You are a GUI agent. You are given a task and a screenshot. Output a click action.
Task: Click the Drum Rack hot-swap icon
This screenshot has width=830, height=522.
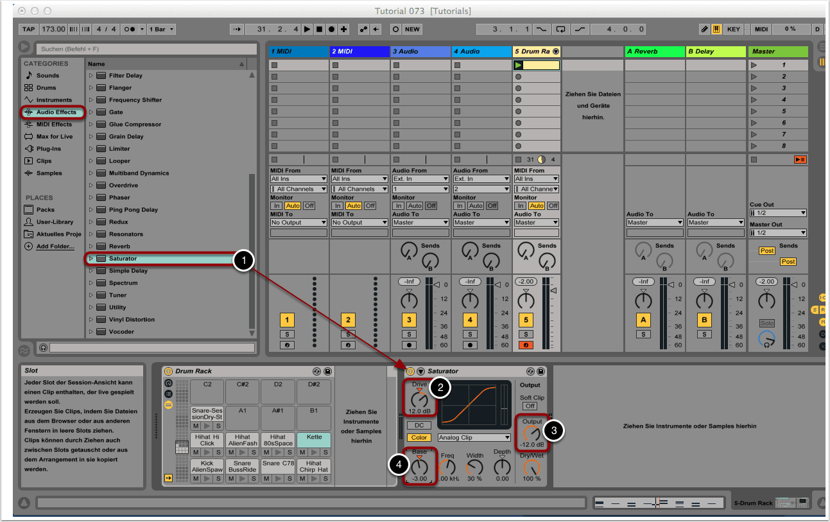tap(316, 371)
